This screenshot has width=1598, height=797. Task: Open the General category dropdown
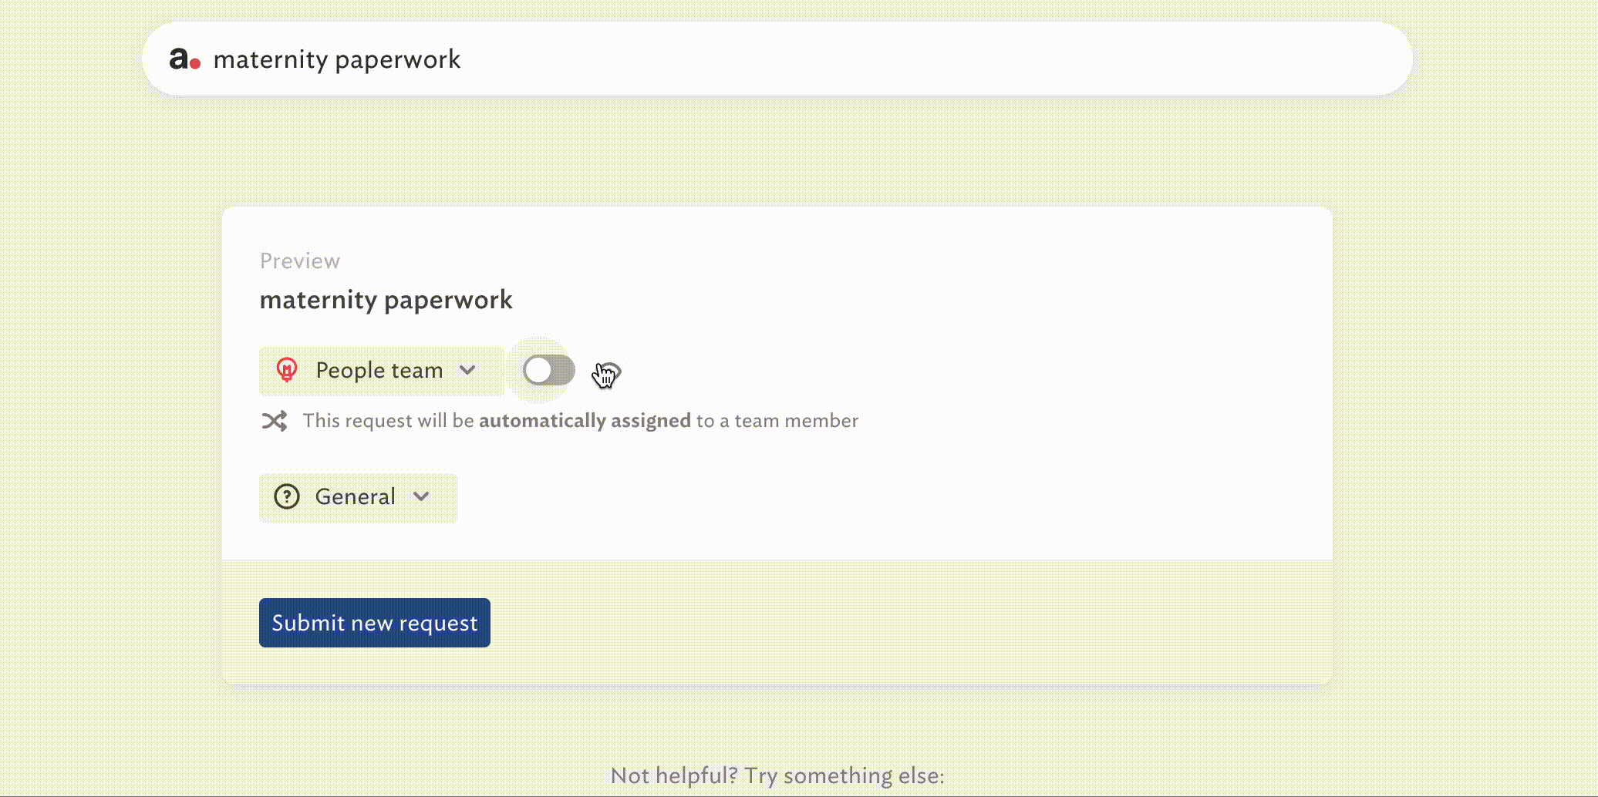click(358, 497)
